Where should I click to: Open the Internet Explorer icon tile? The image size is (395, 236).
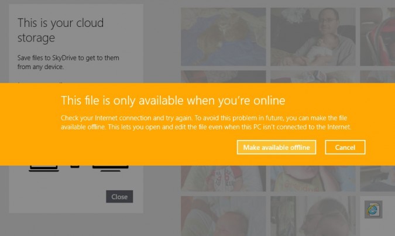[373, 209]
